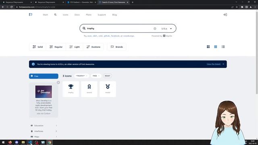
Task: Open the award icon card
Action: [x=89, y=89]
